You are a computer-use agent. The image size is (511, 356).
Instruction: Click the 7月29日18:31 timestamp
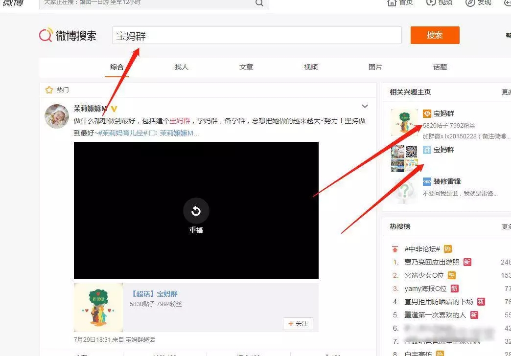[x=92, y=340]
